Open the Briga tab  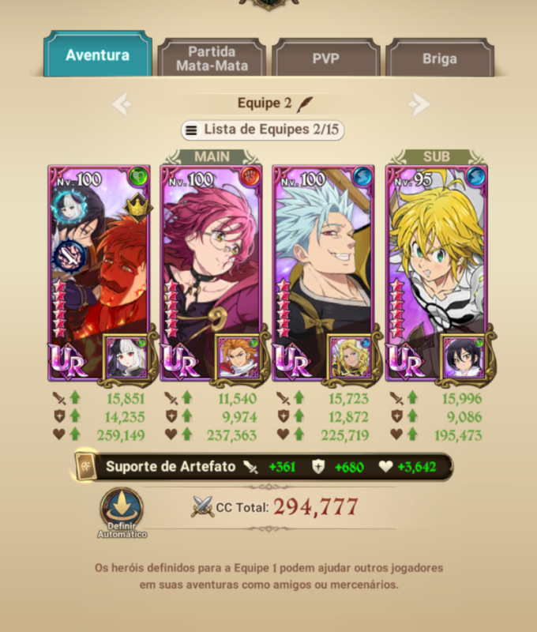tap(440, 58)
